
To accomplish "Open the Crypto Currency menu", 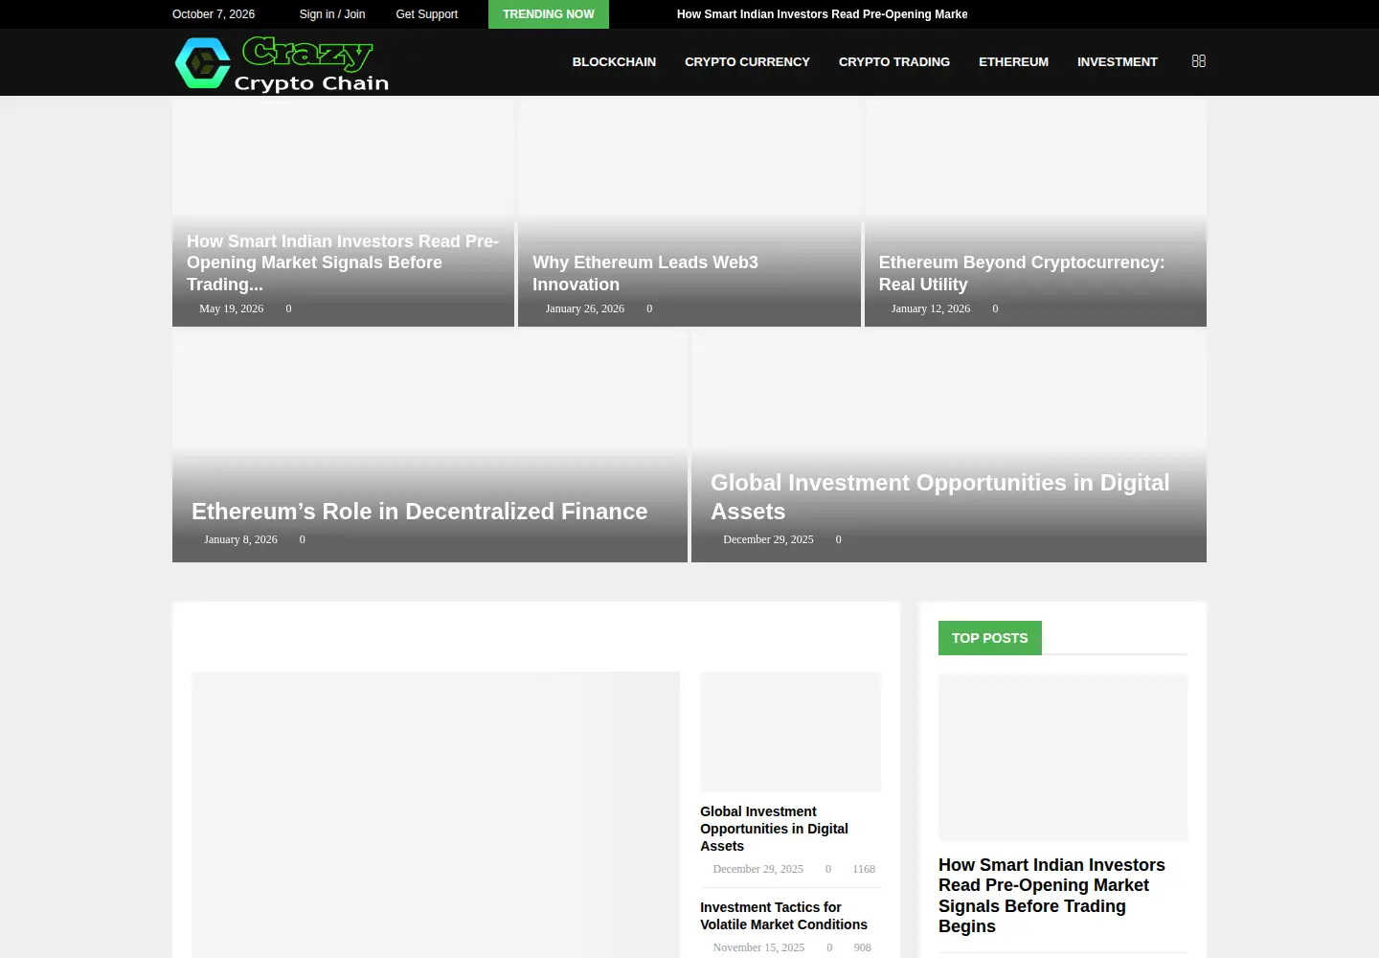I will pos(747,62).
